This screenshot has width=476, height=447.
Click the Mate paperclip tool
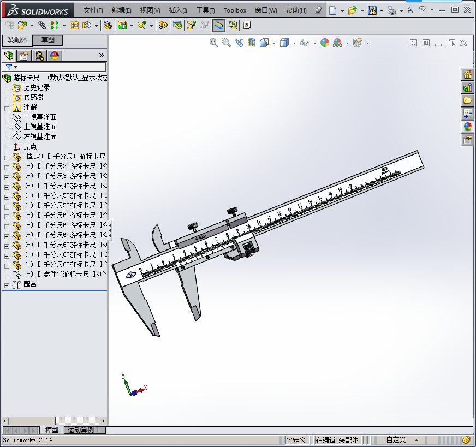pos(42,25)
